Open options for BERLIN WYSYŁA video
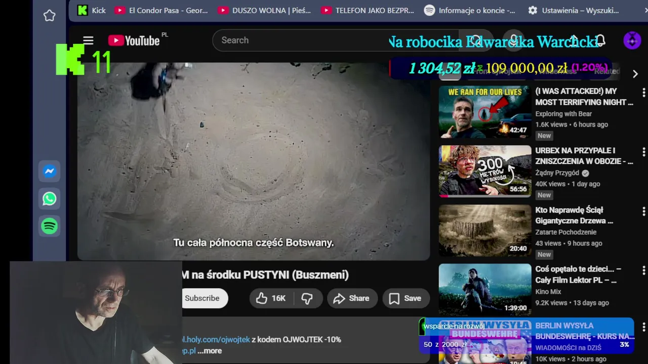The image size is (648, 364). (x=643, y=327)
